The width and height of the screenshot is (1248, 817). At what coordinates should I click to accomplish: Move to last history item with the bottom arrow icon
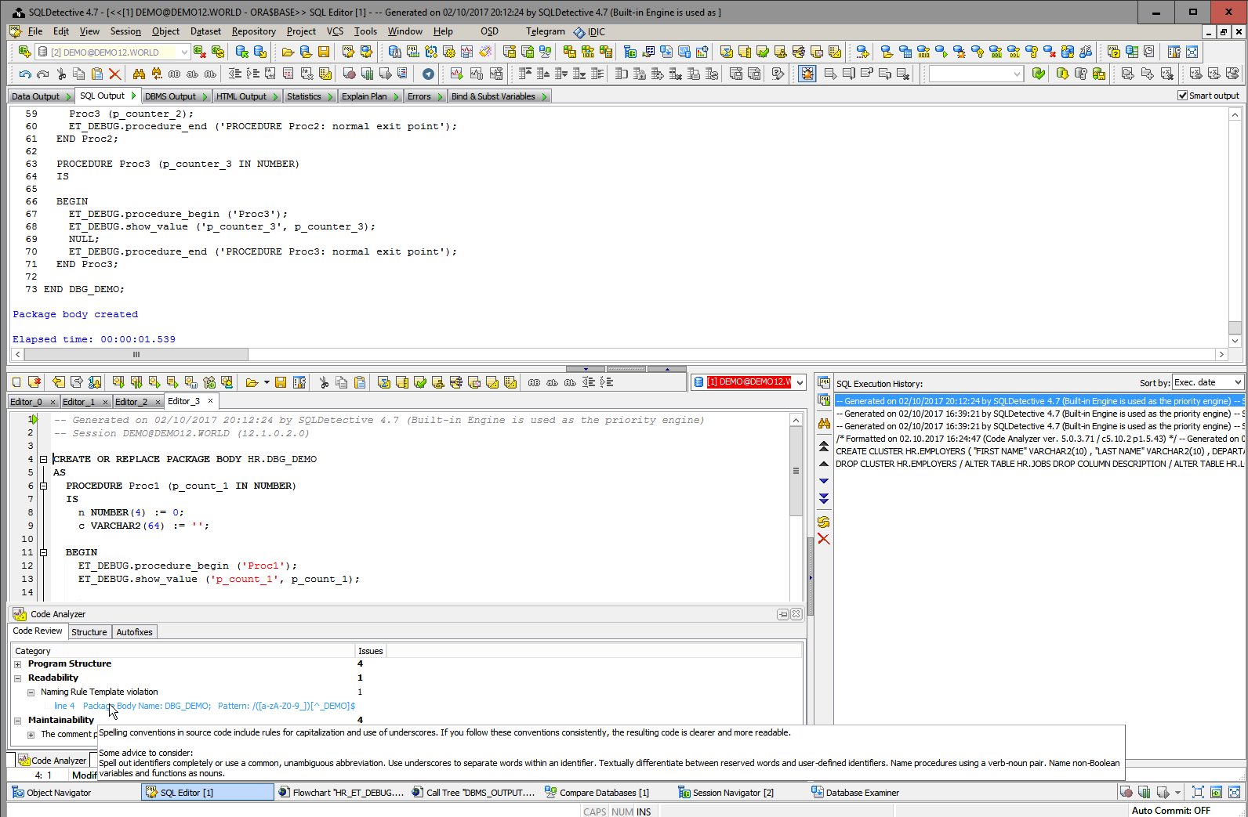pyautogui.click(x=824, y=498)
